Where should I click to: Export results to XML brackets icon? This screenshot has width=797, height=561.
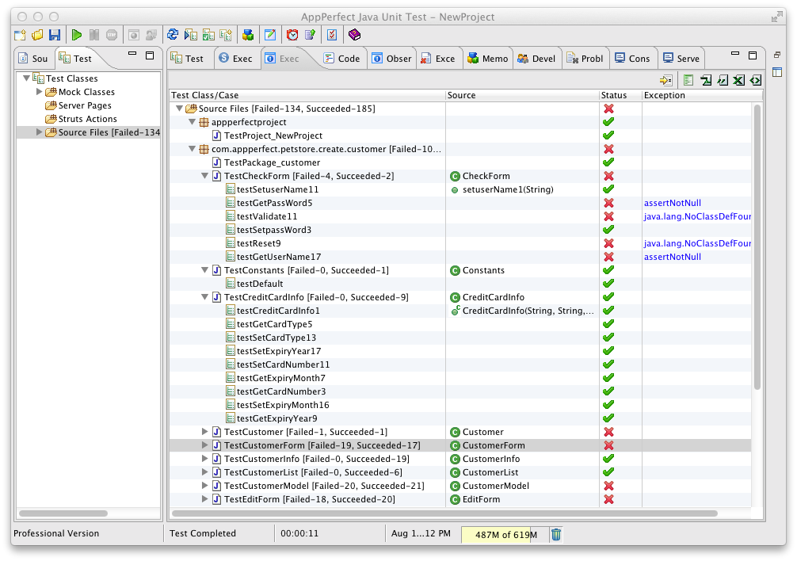[x=756, y=80]
